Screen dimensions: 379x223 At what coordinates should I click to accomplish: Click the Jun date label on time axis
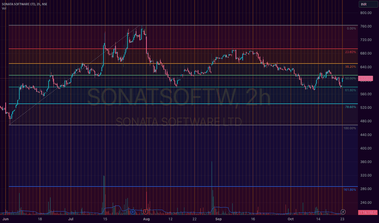click(6, 219)
